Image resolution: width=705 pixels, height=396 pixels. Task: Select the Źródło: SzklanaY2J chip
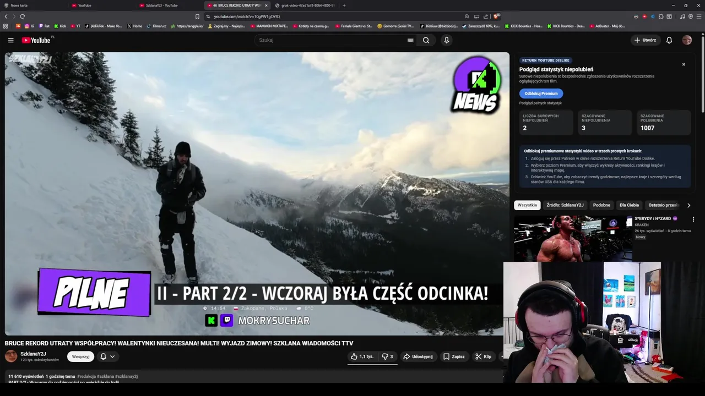coord(565,205)
